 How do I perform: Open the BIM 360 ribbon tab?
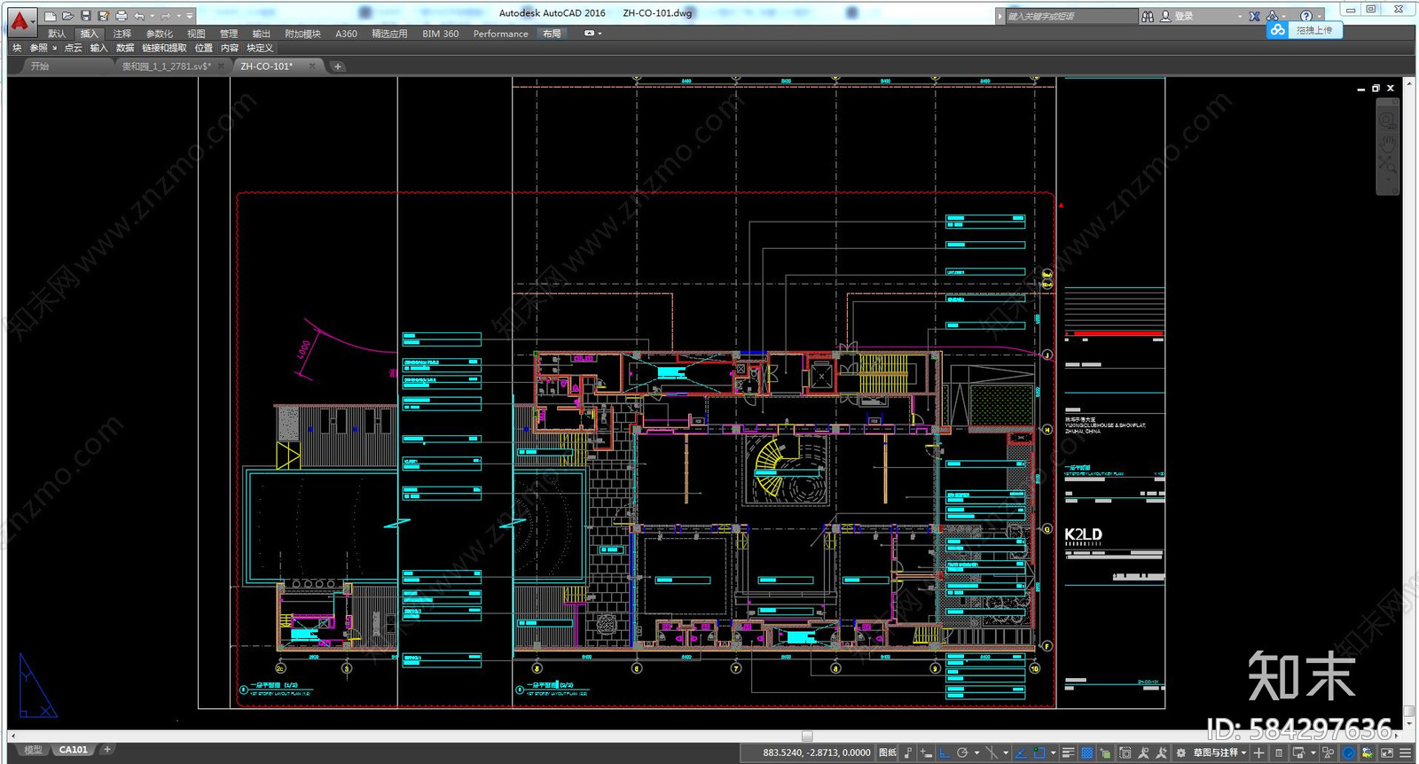[x=440, y=34]
